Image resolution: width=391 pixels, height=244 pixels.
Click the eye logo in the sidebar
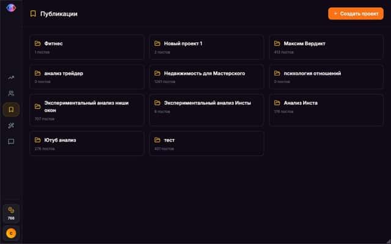(11, 9)
